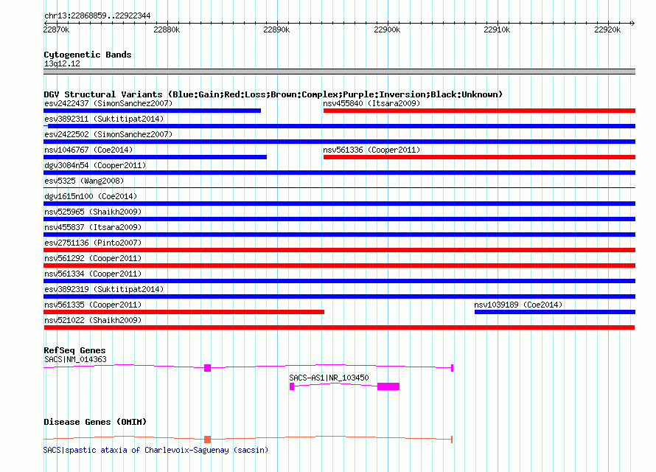Select the esv5325 (Wang2008) black line variant

tap(339, 187)
